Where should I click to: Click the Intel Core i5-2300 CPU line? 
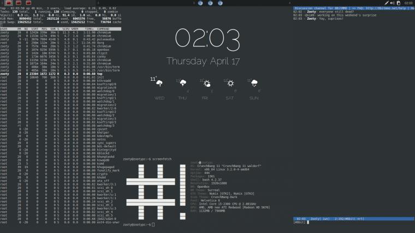(x=223, y=204)
